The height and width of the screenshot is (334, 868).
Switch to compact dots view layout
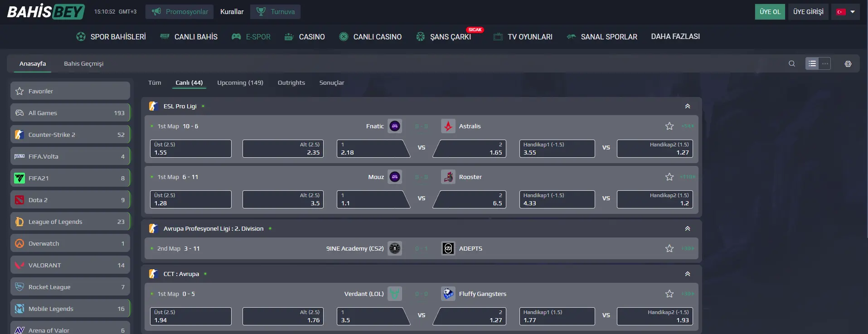[x=825, y=63]
